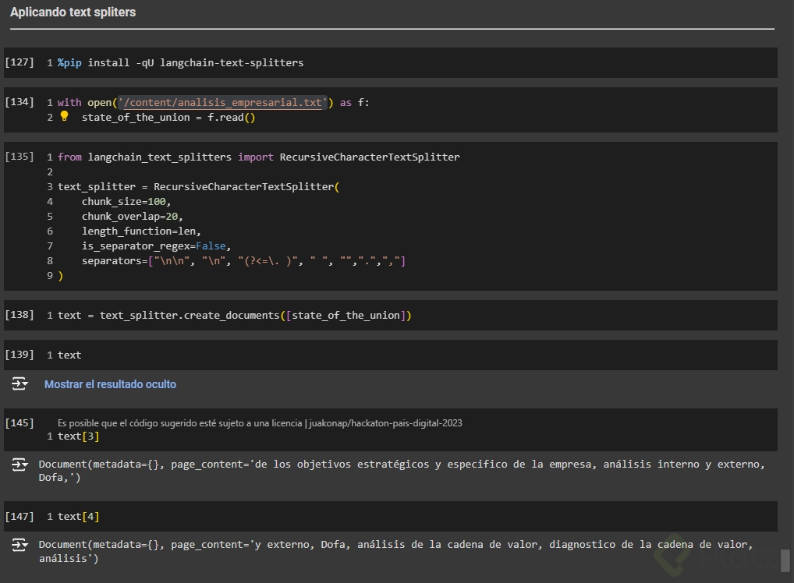Open the '/content/analisis_empresarial.txt' path link
Screen dimensions: 794x583
pos(222,103)
